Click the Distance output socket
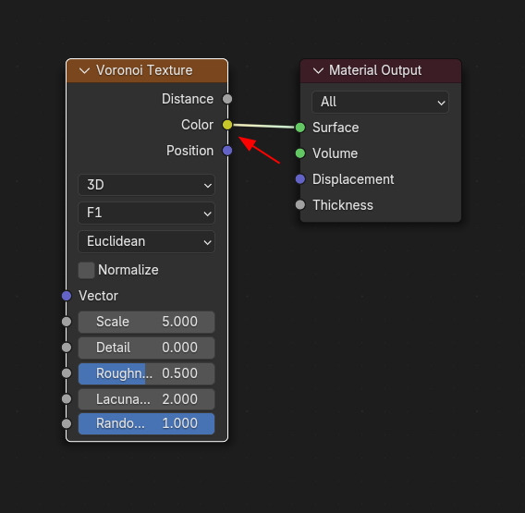 [227, 99]
